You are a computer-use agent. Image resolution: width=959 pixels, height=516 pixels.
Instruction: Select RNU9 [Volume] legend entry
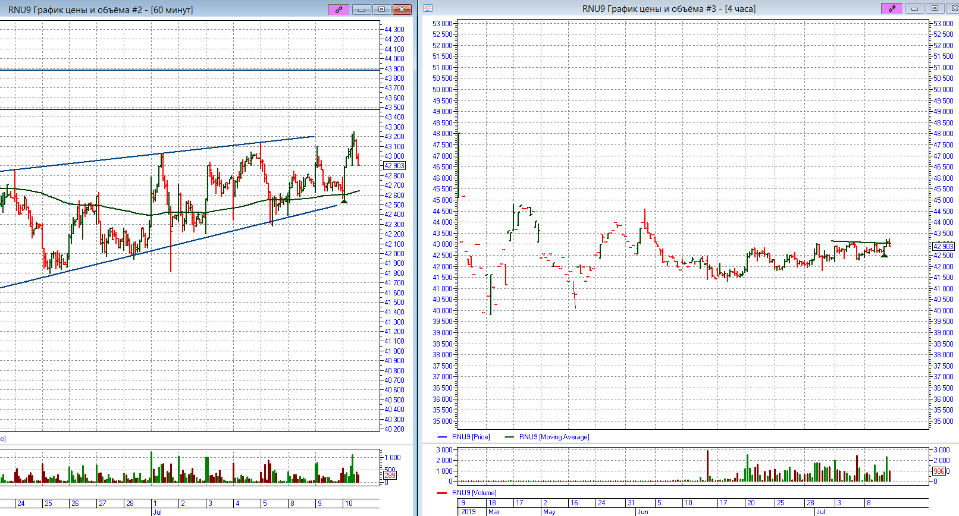pyautogui.click(x=474, y=493)
